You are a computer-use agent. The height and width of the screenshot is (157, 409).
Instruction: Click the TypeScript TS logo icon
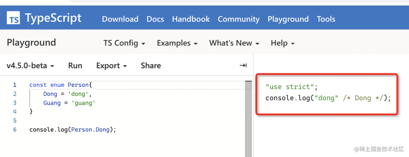[x=14, y=19]
